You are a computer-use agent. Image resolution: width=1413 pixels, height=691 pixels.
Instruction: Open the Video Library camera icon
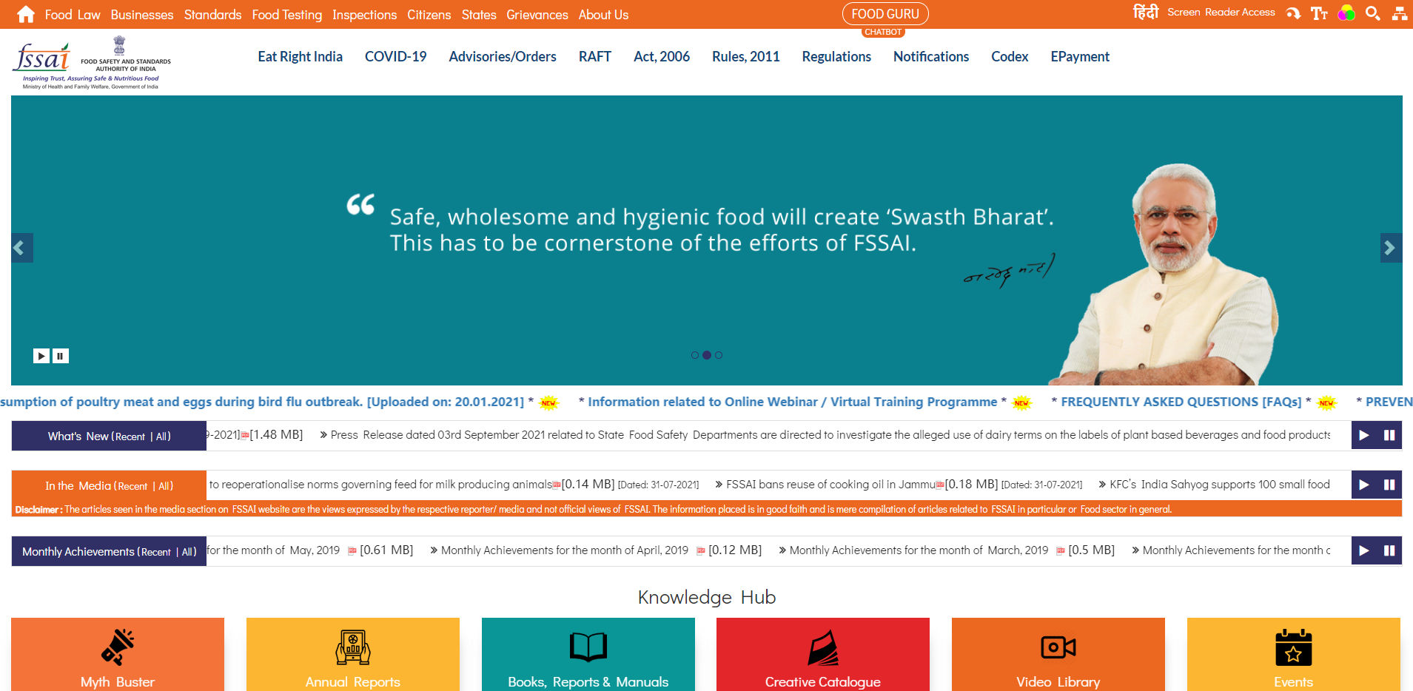(1058, 647)
